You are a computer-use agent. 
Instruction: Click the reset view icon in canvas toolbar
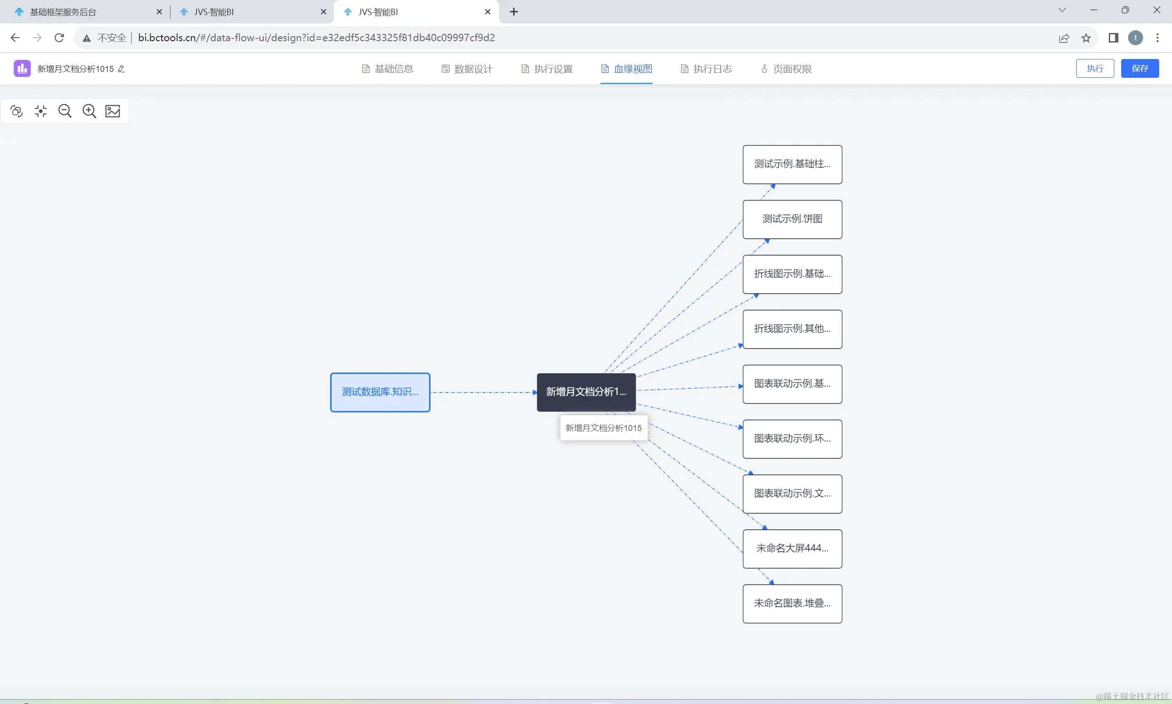point(16,111)
